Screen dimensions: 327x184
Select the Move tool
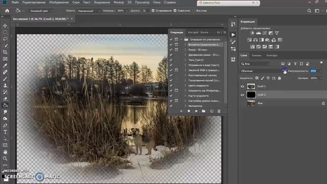pos(5,26)
